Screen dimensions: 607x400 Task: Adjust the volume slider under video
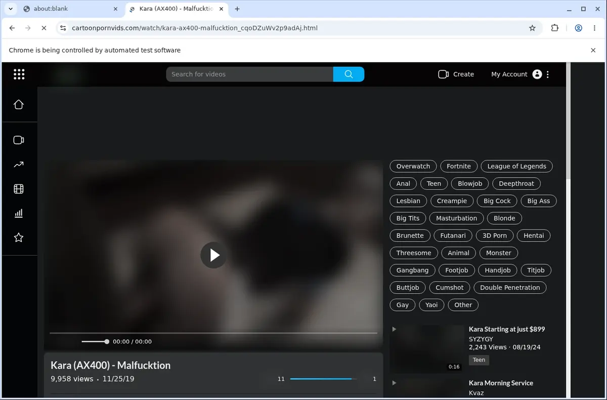click(x=95, y=342)
